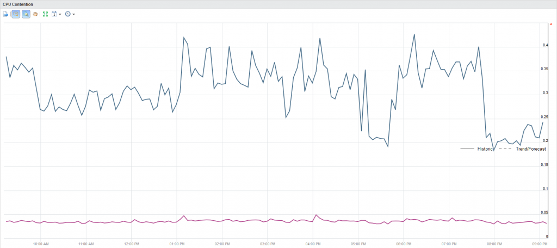Click the CPU Contention panel title
The image size is (557, 248).
click(x=17, y=4)
